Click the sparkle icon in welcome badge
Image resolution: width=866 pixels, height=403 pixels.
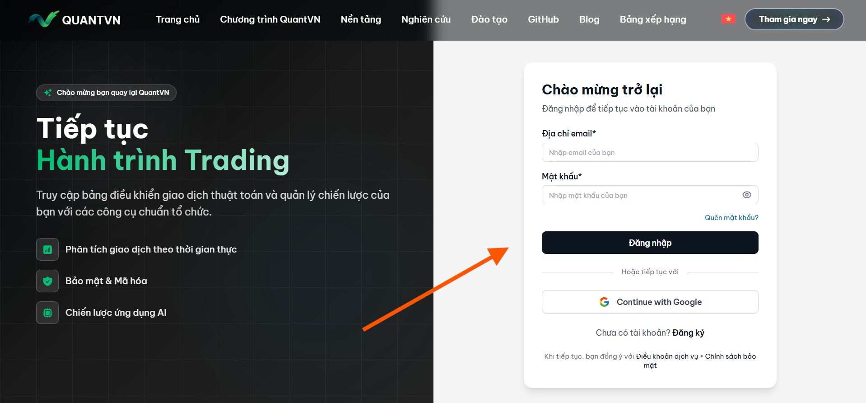[48, 93]
